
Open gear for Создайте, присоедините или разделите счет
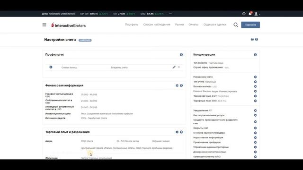point(255,122)
